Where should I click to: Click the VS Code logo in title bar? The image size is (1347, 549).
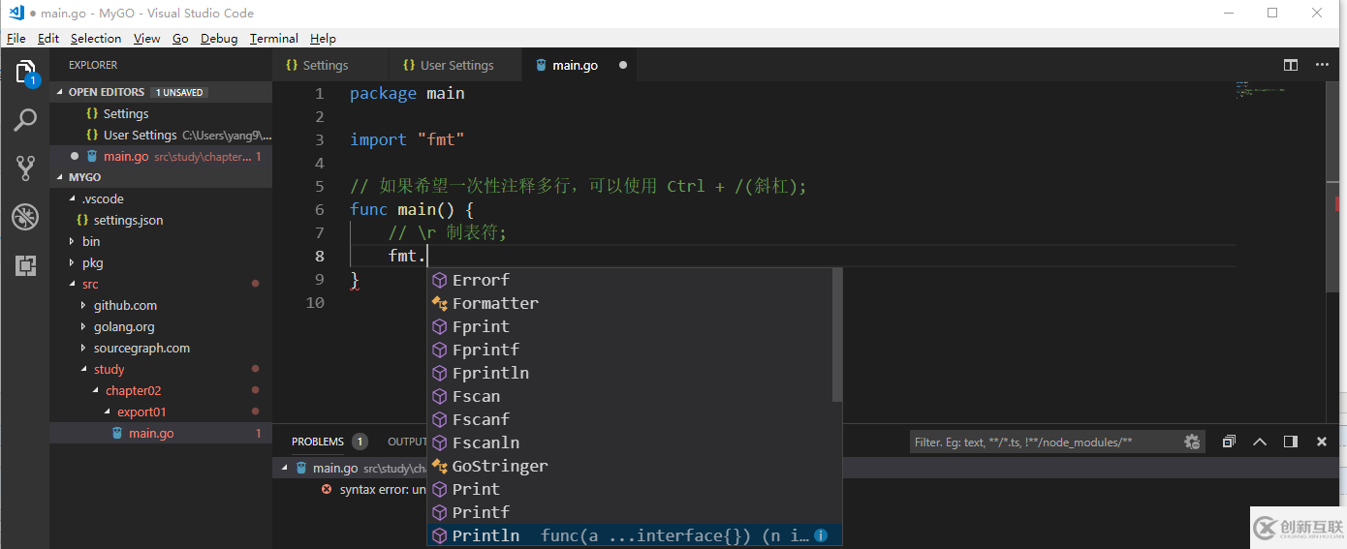pos(16,13)
